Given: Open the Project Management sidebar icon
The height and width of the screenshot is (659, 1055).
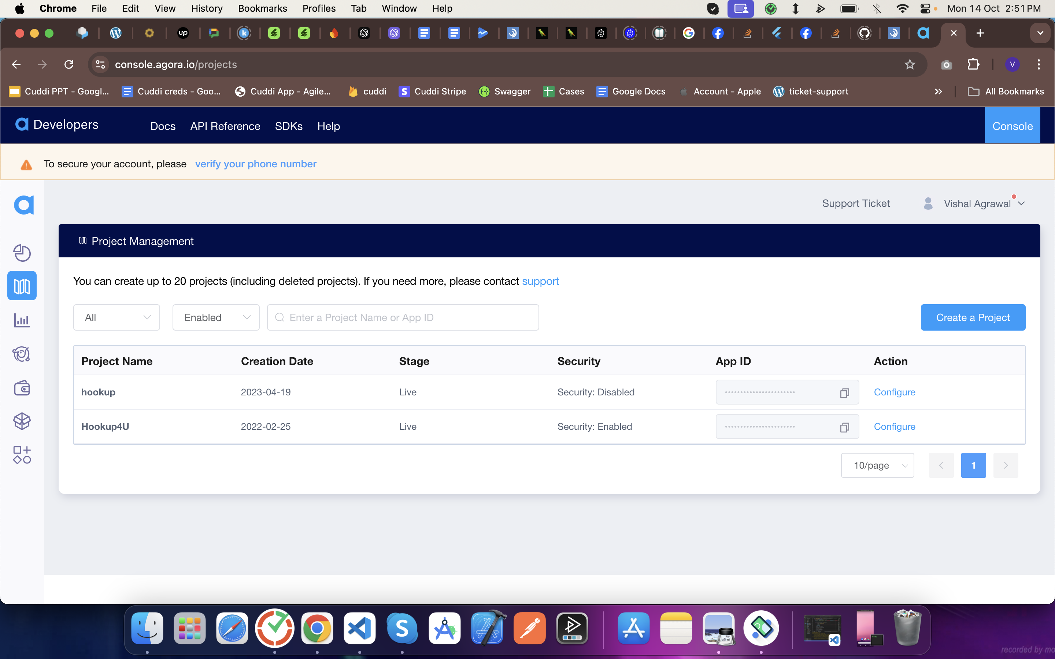Looking at the screenshot, I should (22, 286).
